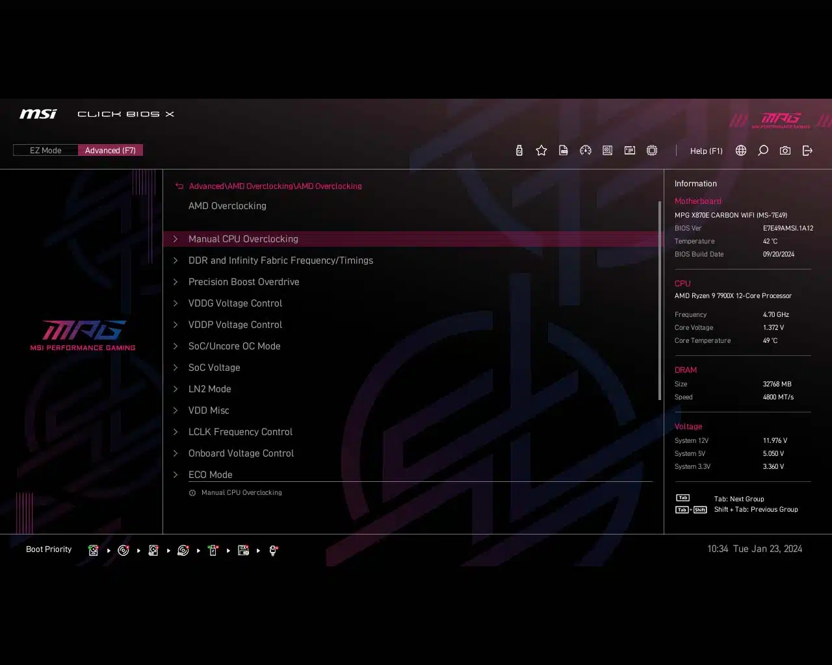The width and height of the screenshot is (832, 665).
Task: Expand VDDP Voltage Control
Action: [413, 325]
